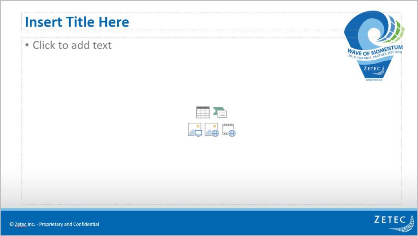The height and width of the screenshot is (236, 418).
Task: Click the ZETEC badge below the wave logo
Action: pyautogui.click(x=374, y=69)
